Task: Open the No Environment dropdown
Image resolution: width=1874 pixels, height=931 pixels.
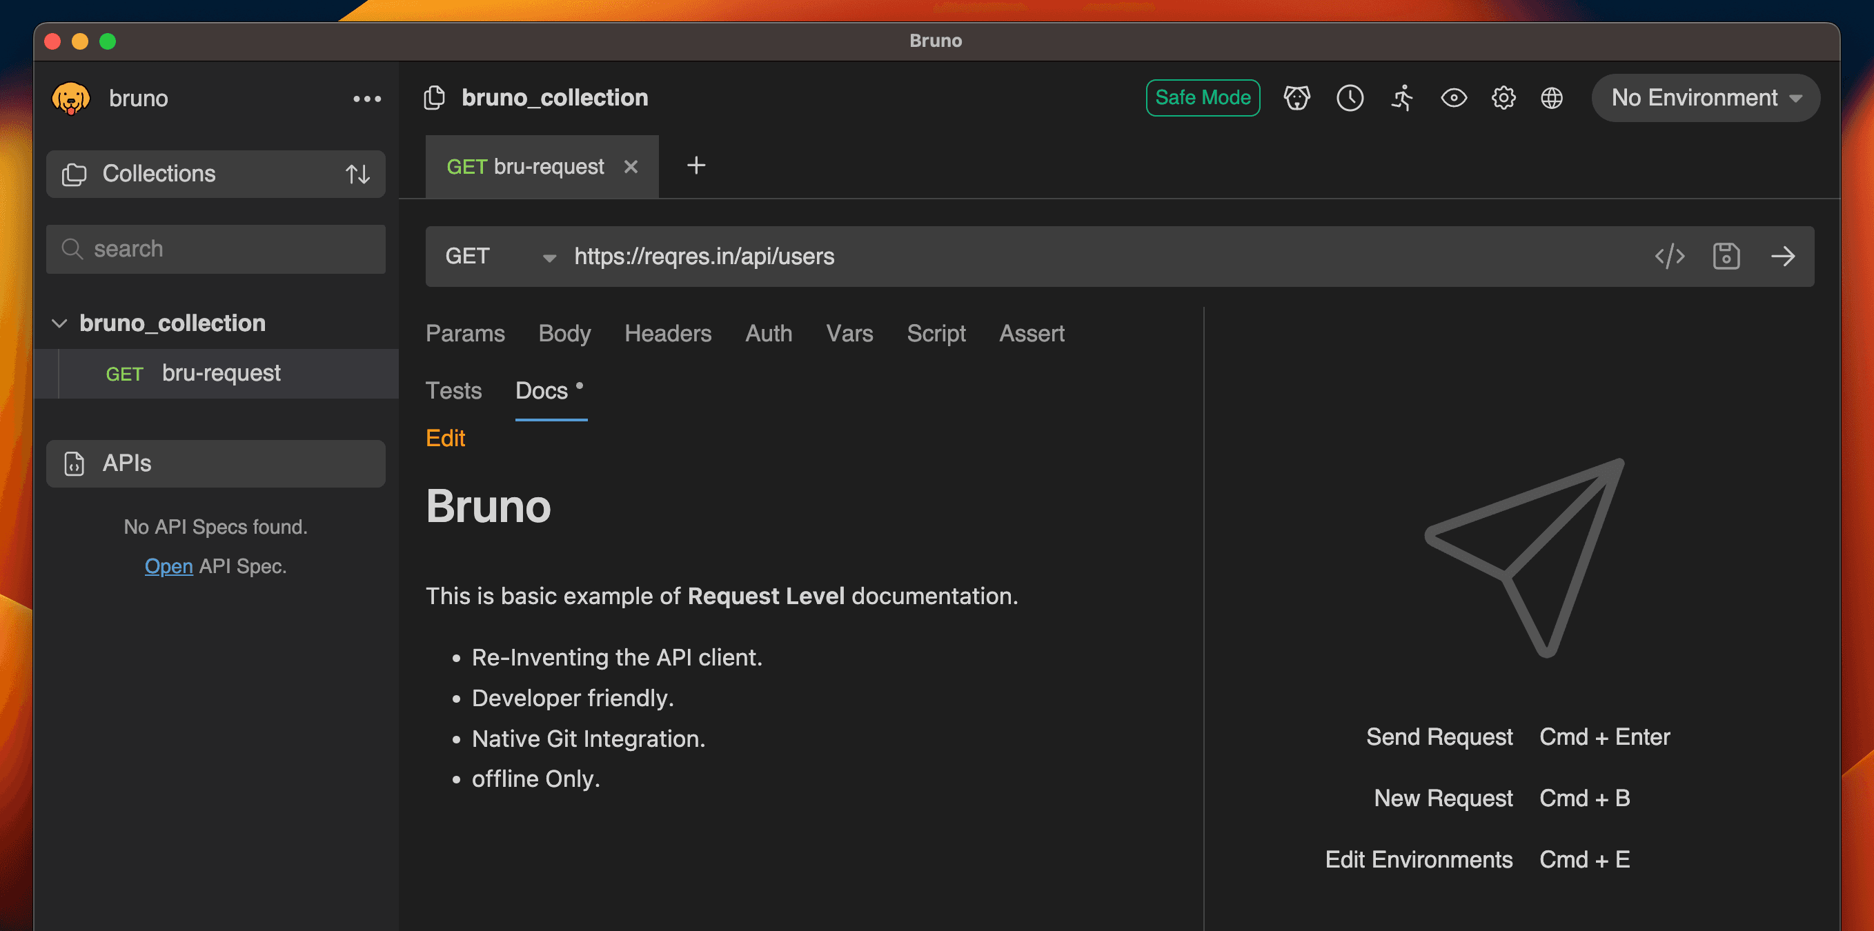Action: (x=1704, y=97)
